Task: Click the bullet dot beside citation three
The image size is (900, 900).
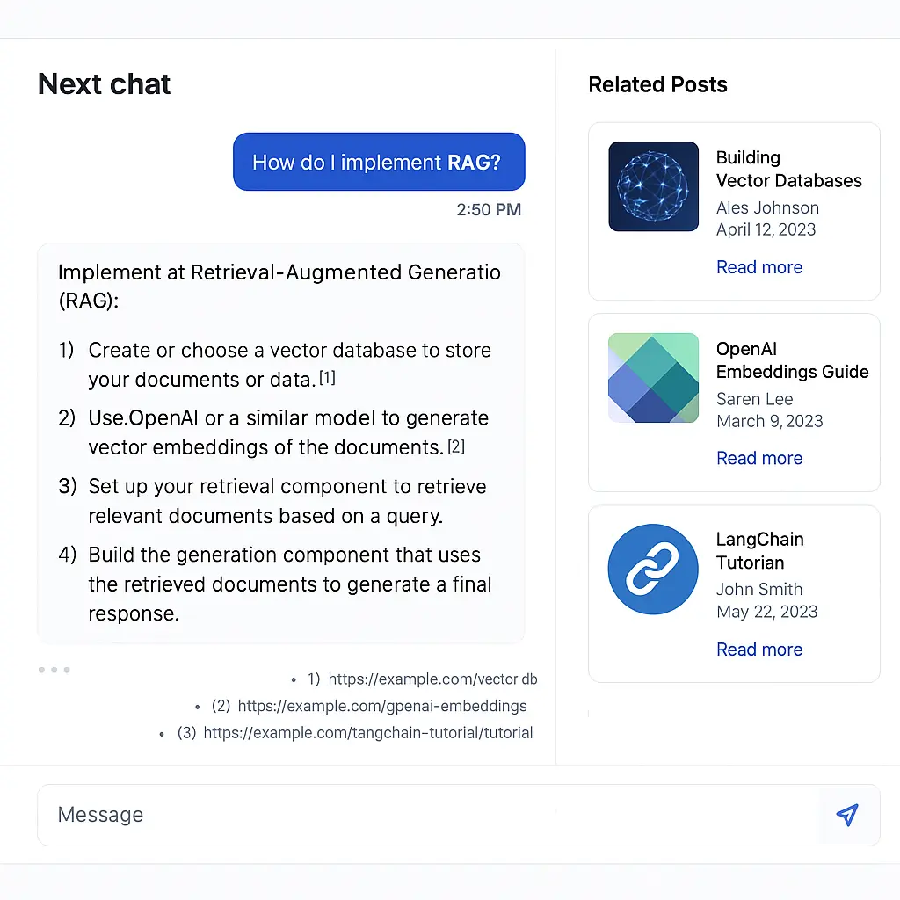Action: (162, 733)
